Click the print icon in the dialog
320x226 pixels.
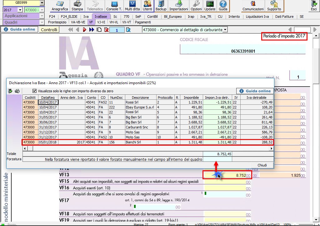point(17,91)
